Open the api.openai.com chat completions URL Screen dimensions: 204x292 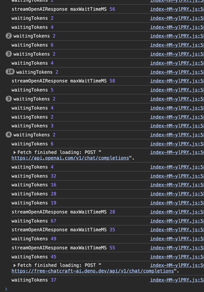70,158
